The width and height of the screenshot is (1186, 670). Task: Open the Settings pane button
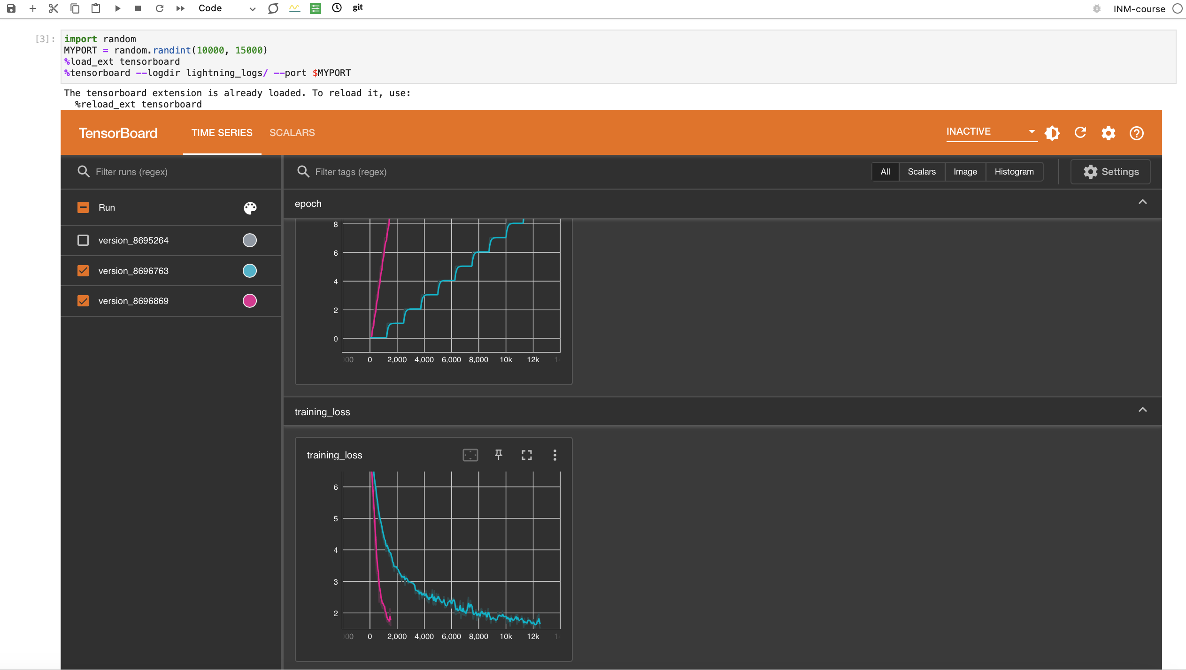click(1110, 172)
